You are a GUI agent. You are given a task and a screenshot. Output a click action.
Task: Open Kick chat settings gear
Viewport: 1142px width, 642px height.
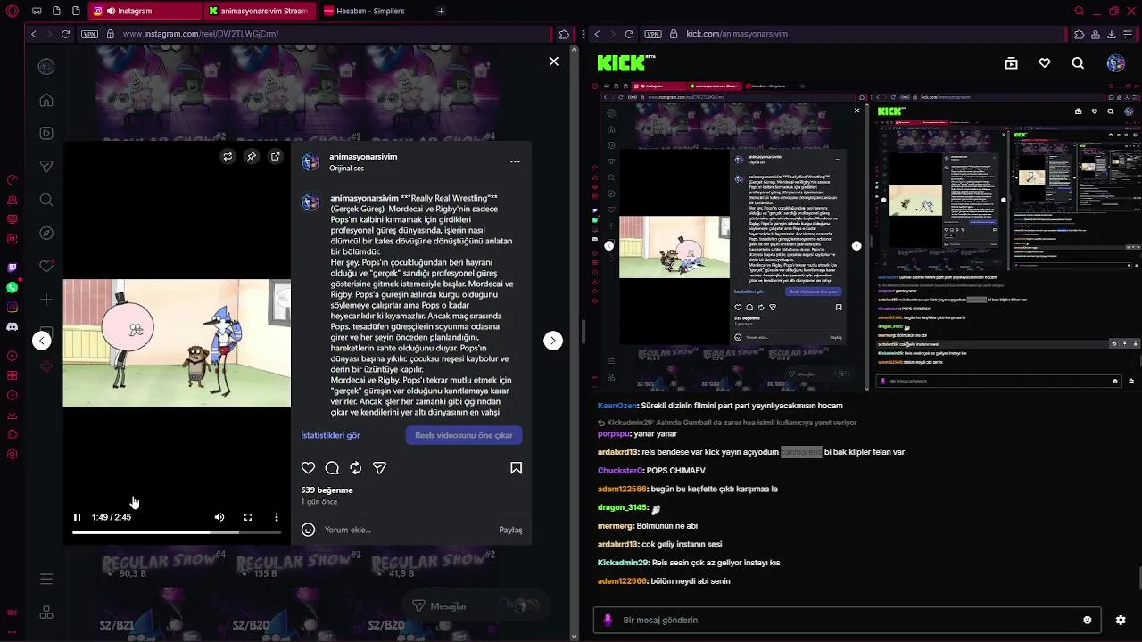[x=1121, y=620]
